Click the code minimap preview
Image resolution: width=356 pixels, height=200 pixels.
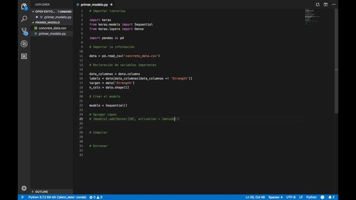(x=312, y=17)
